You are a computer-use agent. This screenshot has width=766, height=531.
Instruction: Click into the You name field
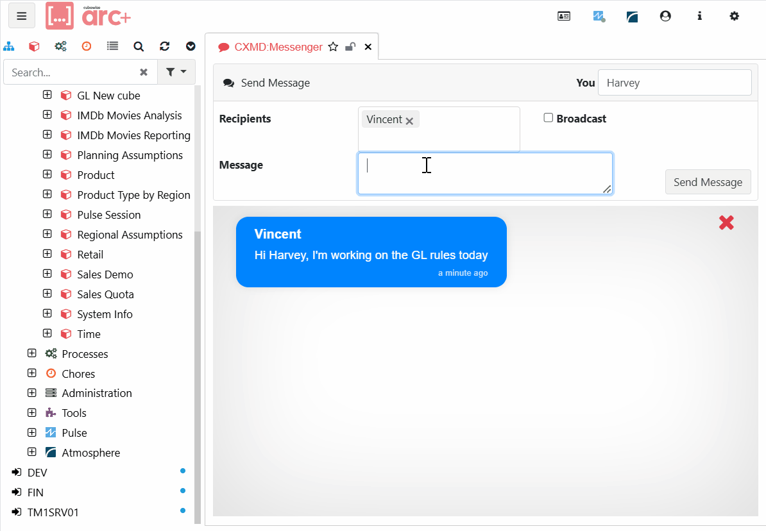point(674,83)
